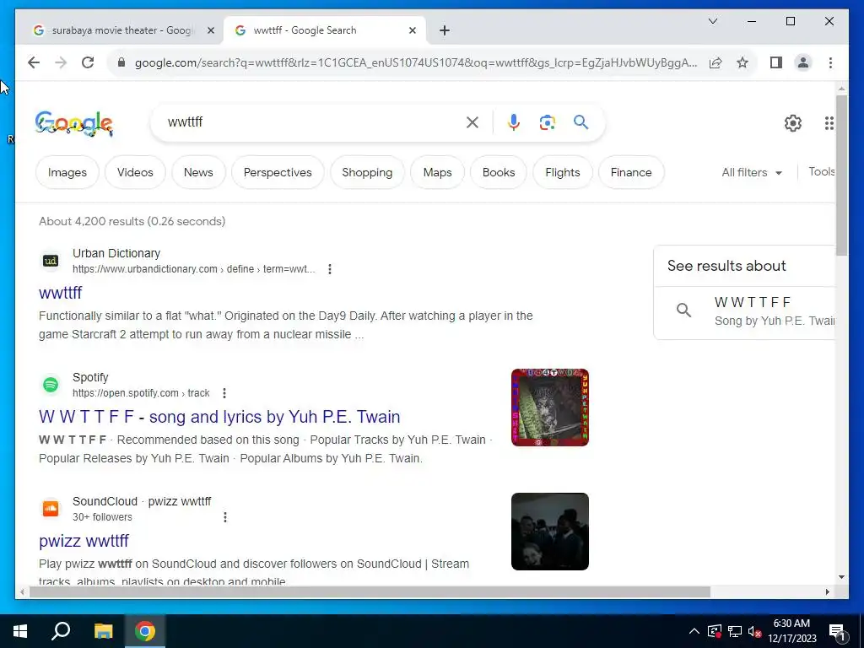Filter results by Finance

tap(631, 172)
